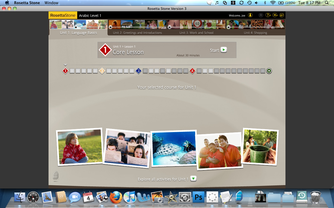Start the Core Lesson with the green play button
This screenshot has height=208, width=334.
(x=224, y=50)
